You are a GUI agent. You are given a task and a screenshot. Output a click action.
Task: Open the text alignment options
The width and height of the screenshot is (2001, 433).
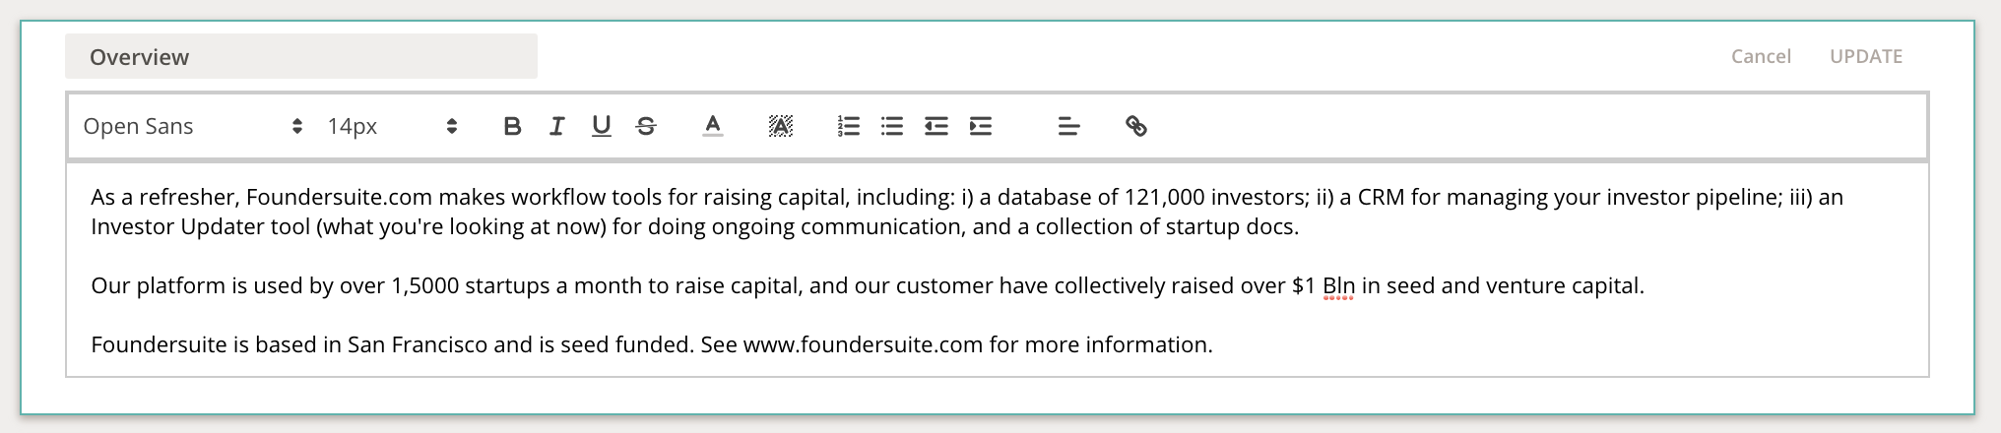(1068, 126)
